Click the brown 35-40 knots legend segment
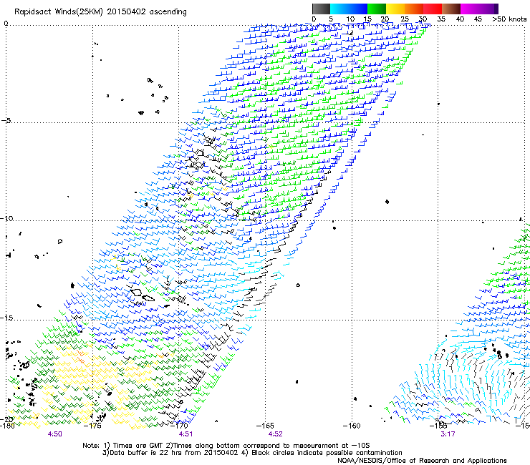This screenshot has height=465, width=530. pos(451,9)
